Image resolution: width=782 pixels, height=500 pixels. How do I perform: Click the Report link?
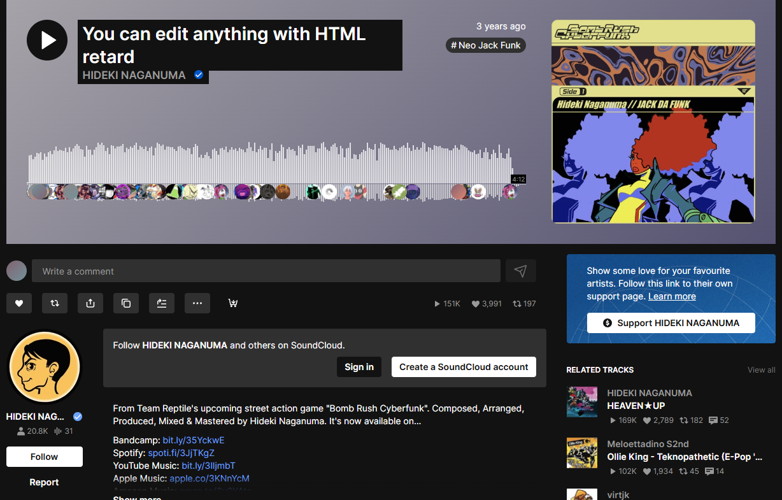pyautogui.click(x=45, y=482)
